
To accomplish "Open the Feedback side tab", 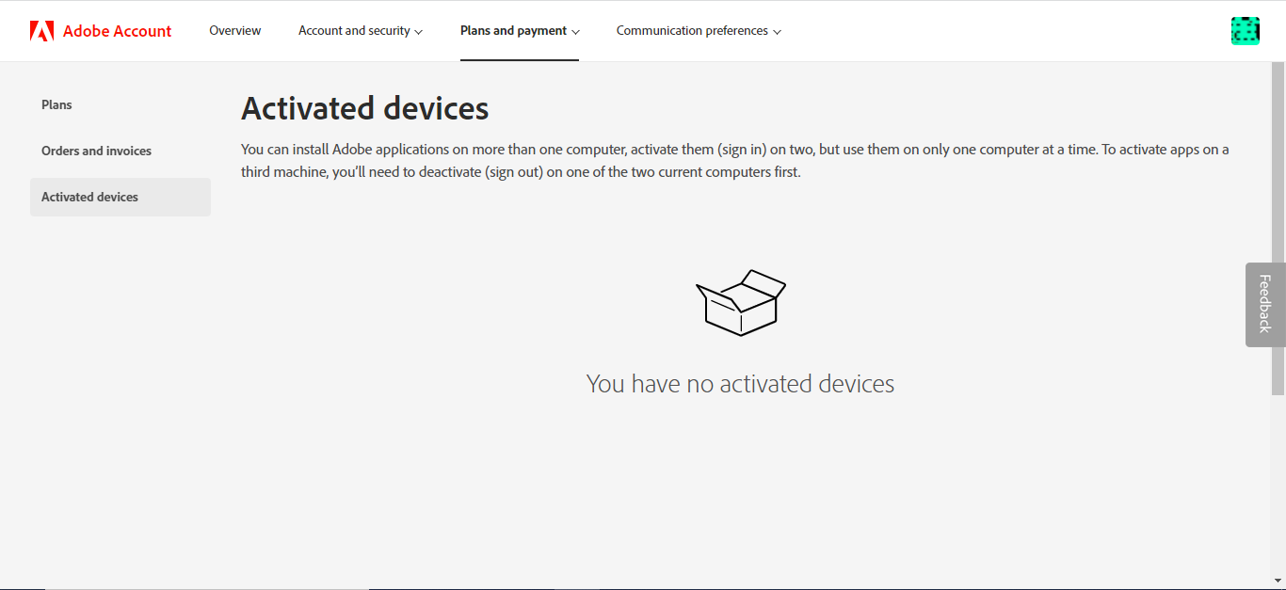I will click(x=1265, y=304).
